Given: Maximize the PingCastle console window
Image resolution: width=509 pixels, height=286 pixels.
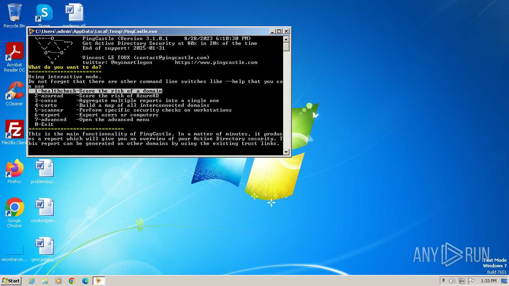Looking at the screenshot, I should [x=279, y=31].
